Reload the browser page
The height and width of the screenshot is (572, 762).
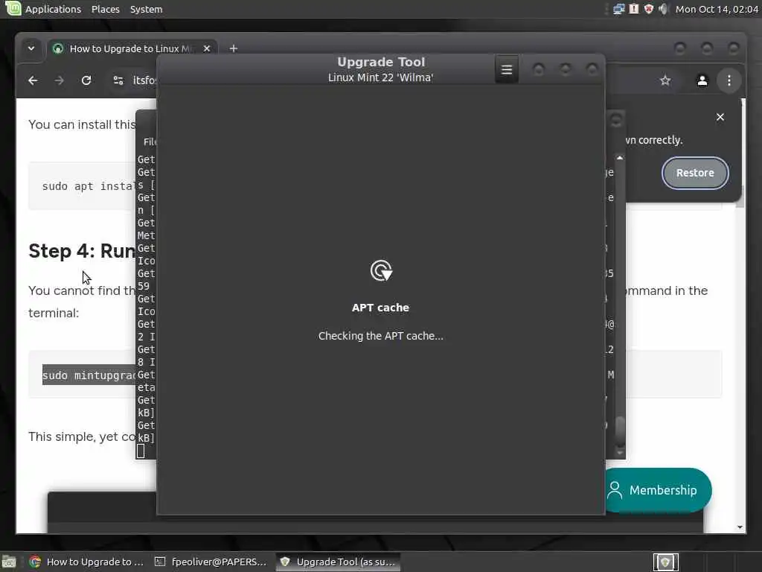pyautogui.click(x=86, y=80)
